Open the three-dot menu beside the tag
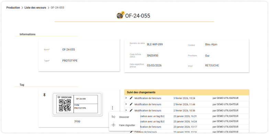 [x=112, y=108]
